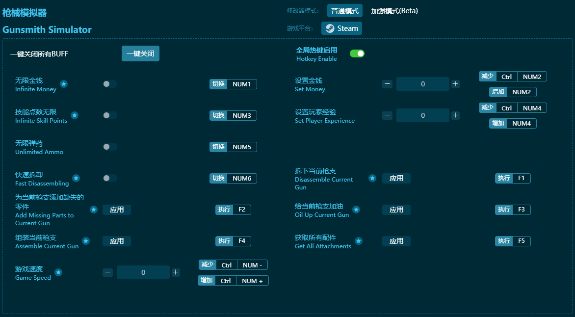The image size is (575, 317).
Task: Select the Steam platform button
Action: (x=342, y=28)
